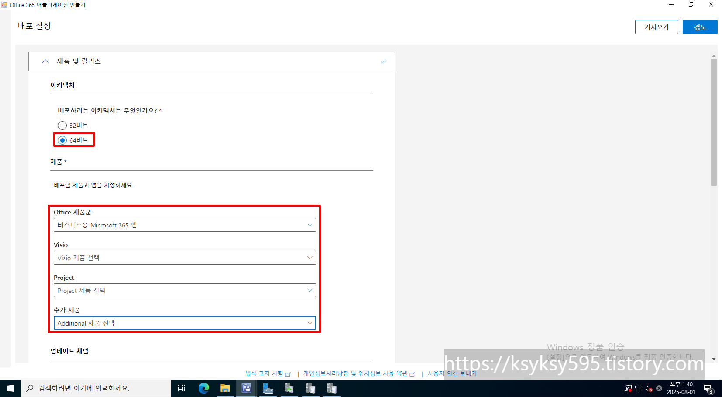The height and width of the screenshot is (397, 722).
Task: Open File Explorer from the taskbar
Action: 225,388
